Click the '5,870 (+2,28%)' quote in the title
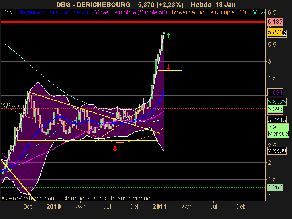292x219 pixels. click(x=161, y=4)
